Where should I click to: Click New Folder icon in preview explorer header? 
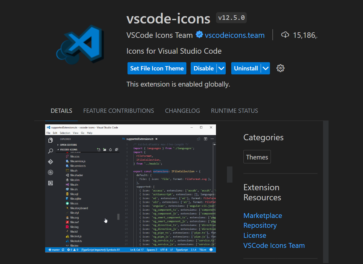point(105,150)
